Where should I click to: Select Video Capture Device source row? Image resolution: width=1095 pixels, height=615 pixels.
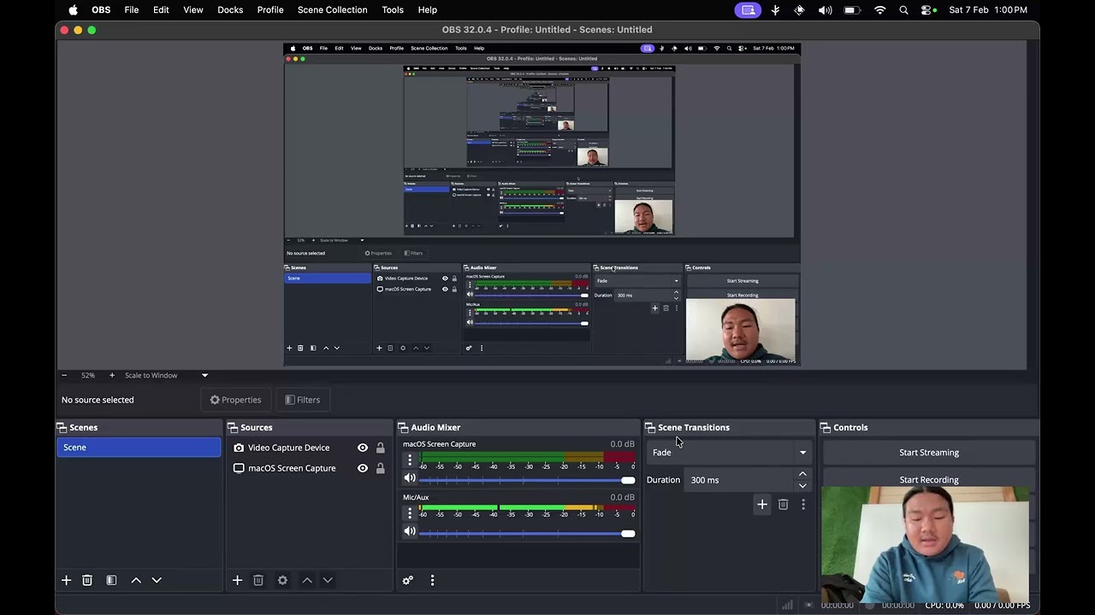[x=309, y=448]
